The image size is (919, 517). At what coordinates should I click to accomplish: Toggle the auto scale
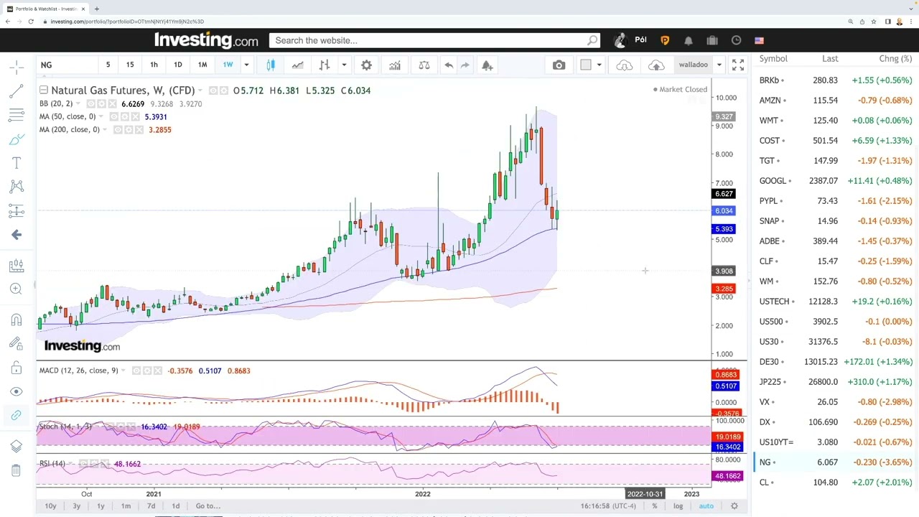706,506
